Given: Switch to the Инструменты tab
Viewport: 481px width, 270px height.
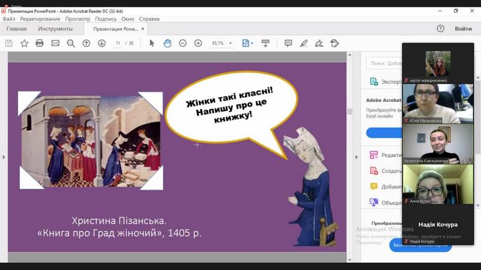Looking at the screenshot, I should point(55,28).
